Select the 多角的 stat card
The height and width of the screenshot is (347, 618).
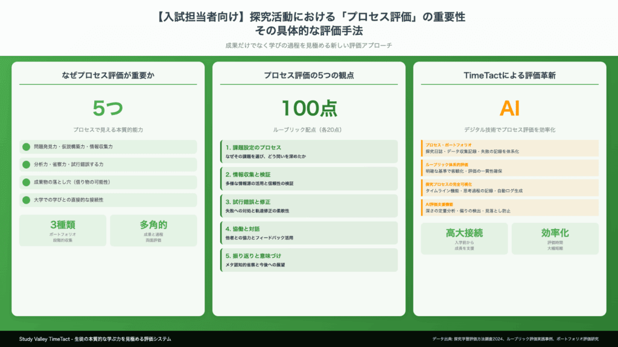click(x=153, y=231)
